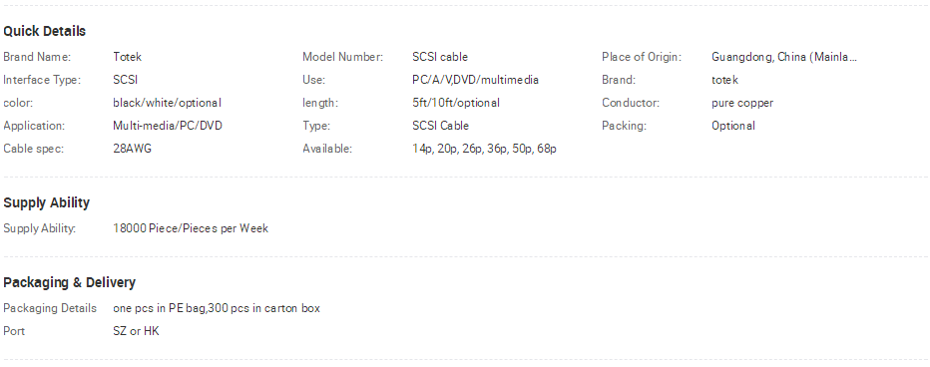
Task: Click the lowercase totek brand value
Action: pyautogui.click(x=724, y=80)
